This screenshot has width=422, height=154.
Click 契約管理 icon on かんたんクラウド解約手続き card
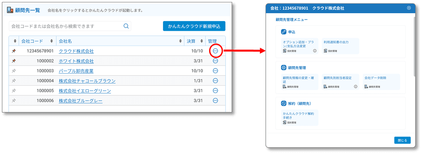coord(284,122)
